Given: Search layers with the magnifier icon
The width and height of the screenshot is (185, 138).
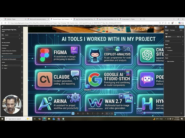Looking at the screenshot, I should [19, 35].
